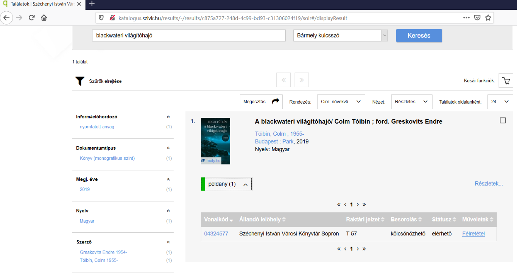Open the Bármely kulcsszó search field dropdown

point(341,36)
